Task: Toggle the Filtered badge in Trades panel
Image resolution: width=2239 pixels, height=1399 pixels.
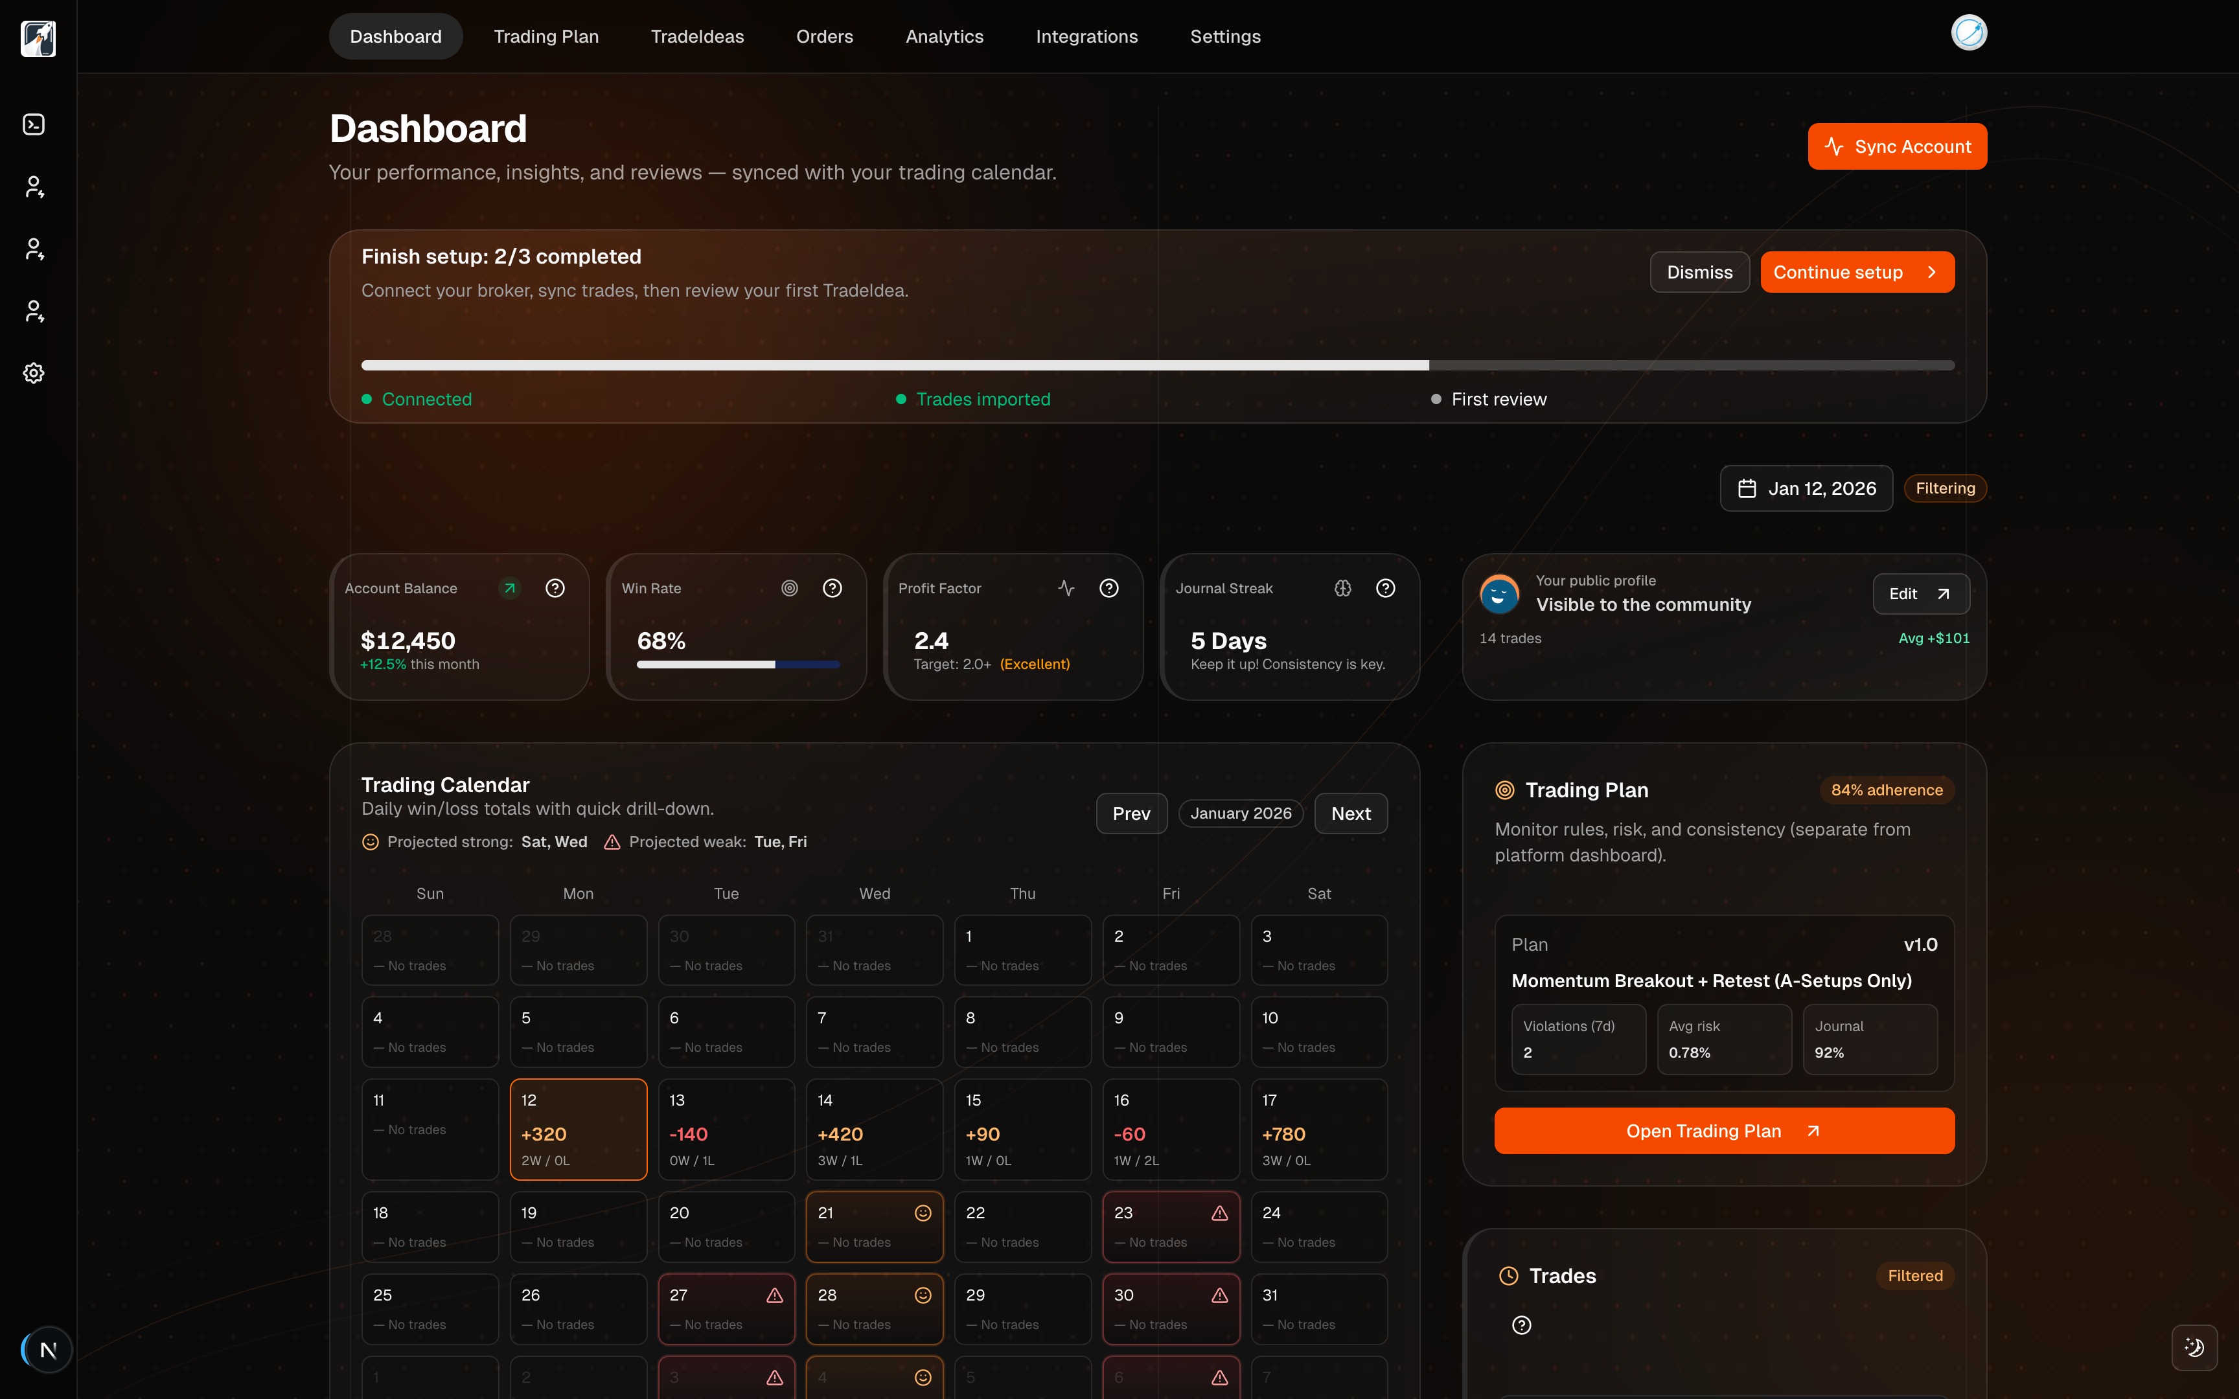Action: [1914, 1276]
